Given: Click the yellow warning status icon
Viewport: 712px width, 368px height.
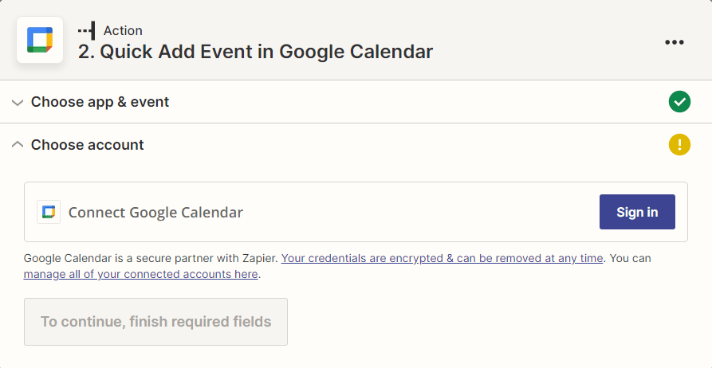Looking at the screenshot, I should [x=679, y=145].
